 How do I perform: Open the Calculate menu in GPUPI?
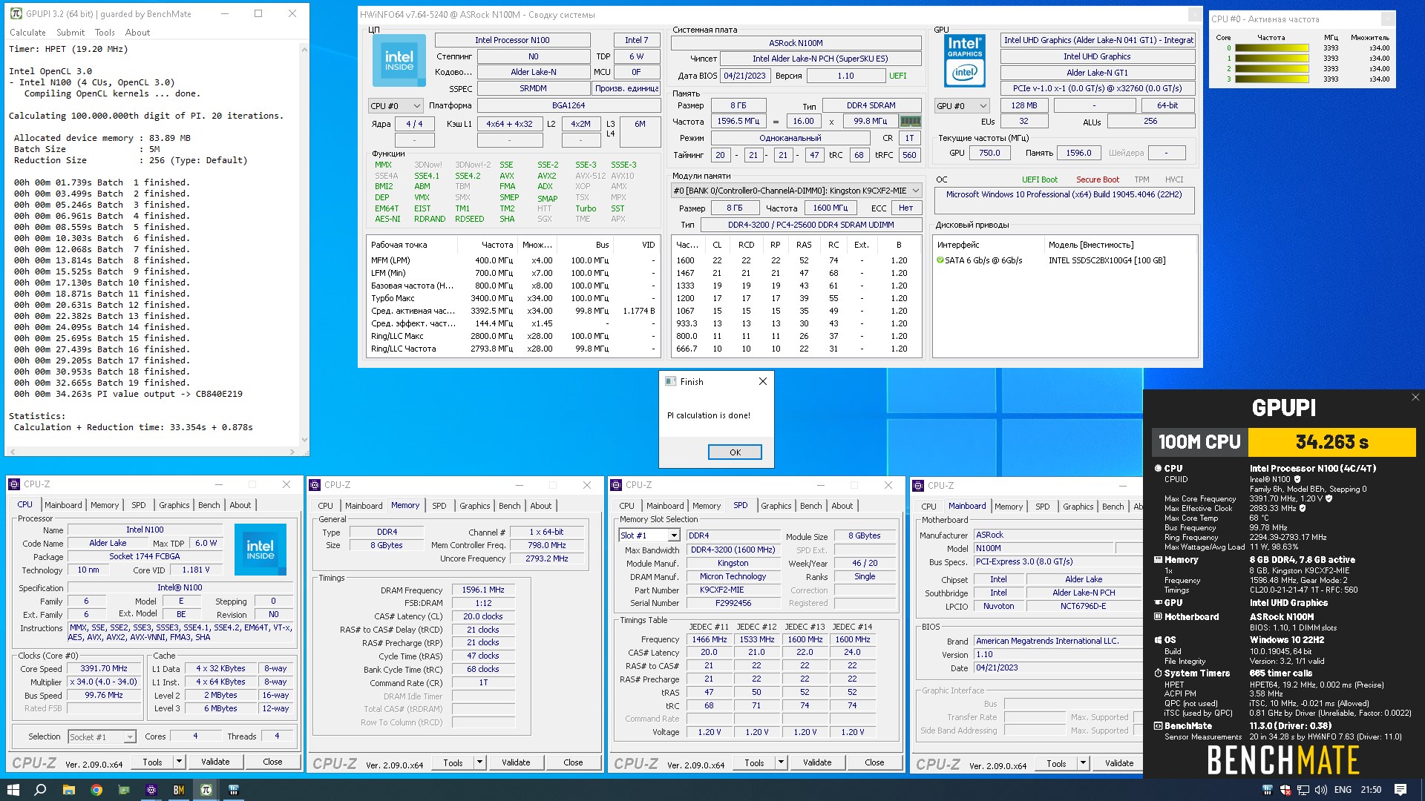[x=27, y=33]
